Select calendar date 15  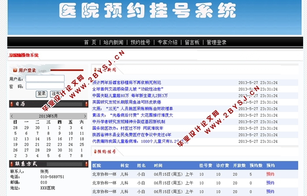point(49,139)
